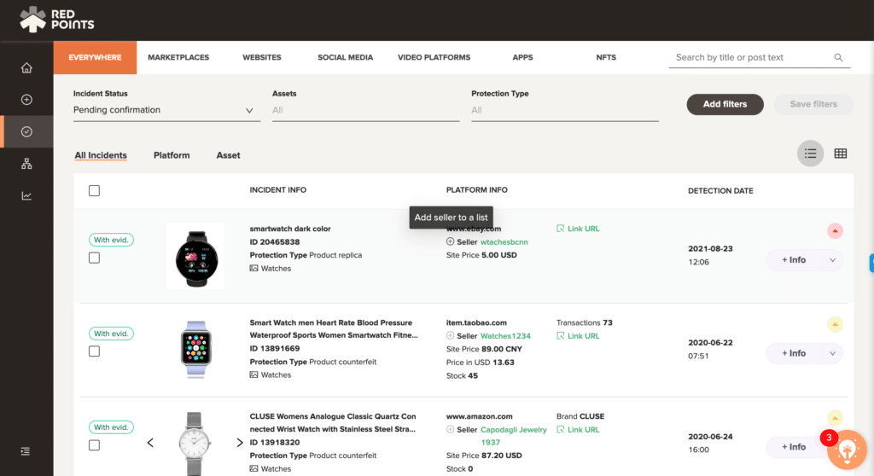Click add-seller plus icon beside wtachesbcnn

(450, 242)
